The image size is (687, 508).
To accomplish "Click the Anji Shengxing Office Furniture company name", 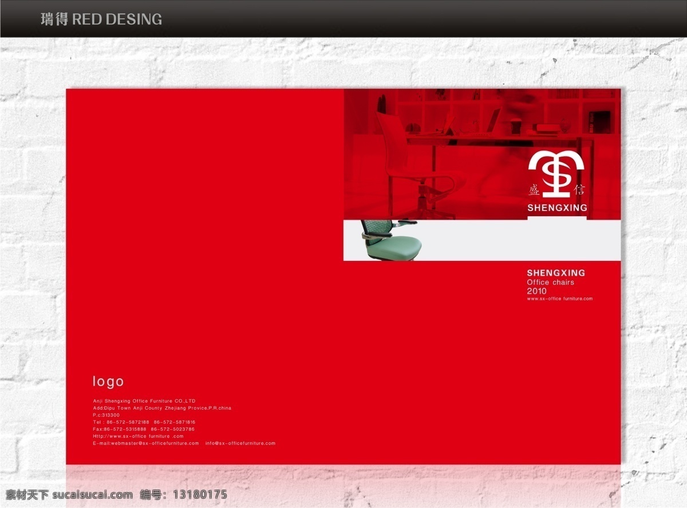I will tap(144, 402).
